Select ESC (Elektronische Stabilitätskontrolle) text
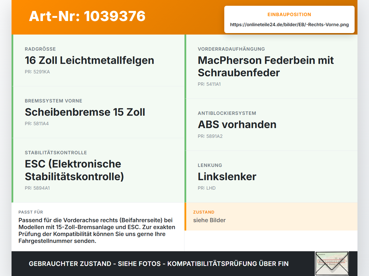Screen dimensions: 369x276 pyautogui.click(x=74, y=170)
